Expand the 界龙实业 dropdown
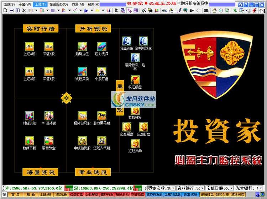The height and width of the screenshot is (199, 267). 173,188
